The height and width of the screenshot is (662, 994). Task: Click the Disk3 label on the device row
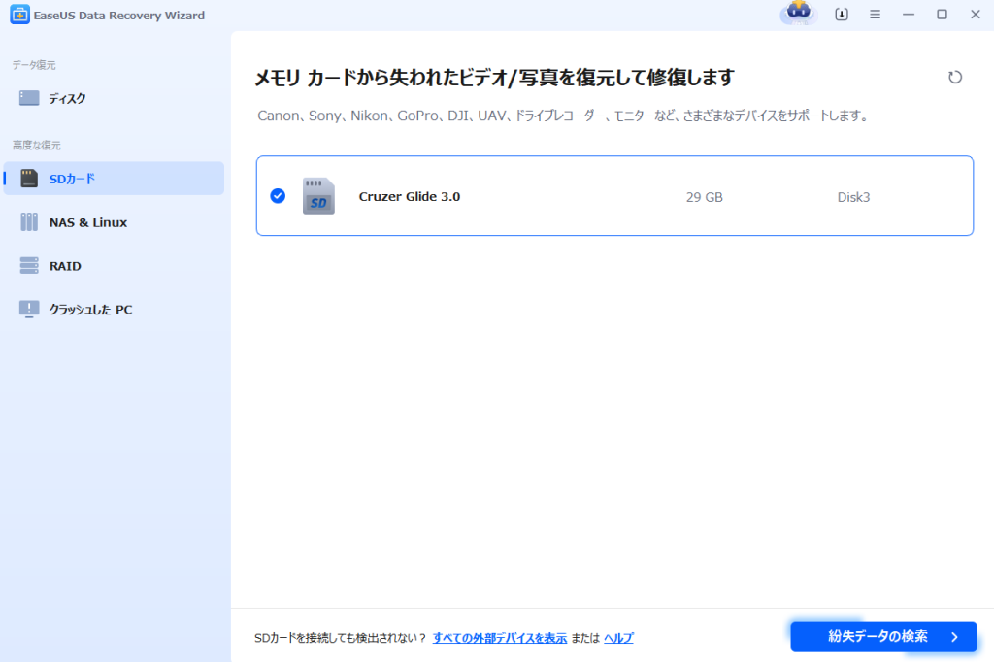(x=853, y=195)
